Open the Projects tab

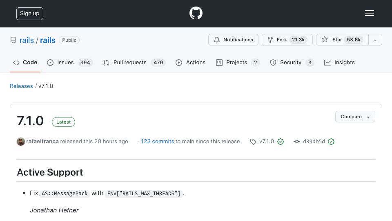[238, 62]
